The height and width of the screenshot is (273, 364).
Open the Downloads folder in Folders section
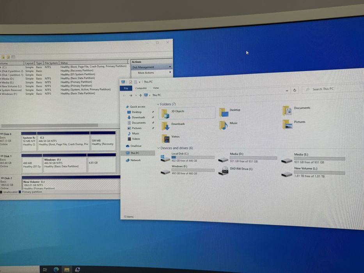(173, 126)
